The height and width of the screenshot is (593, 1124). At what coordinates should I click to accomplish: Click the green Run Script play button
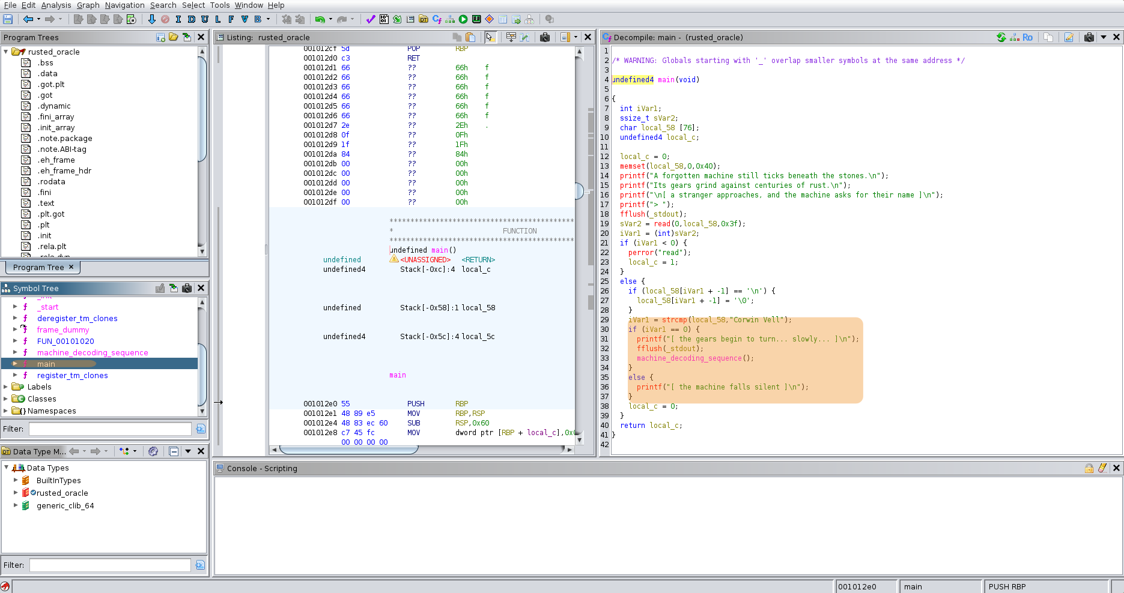(463, 19)
